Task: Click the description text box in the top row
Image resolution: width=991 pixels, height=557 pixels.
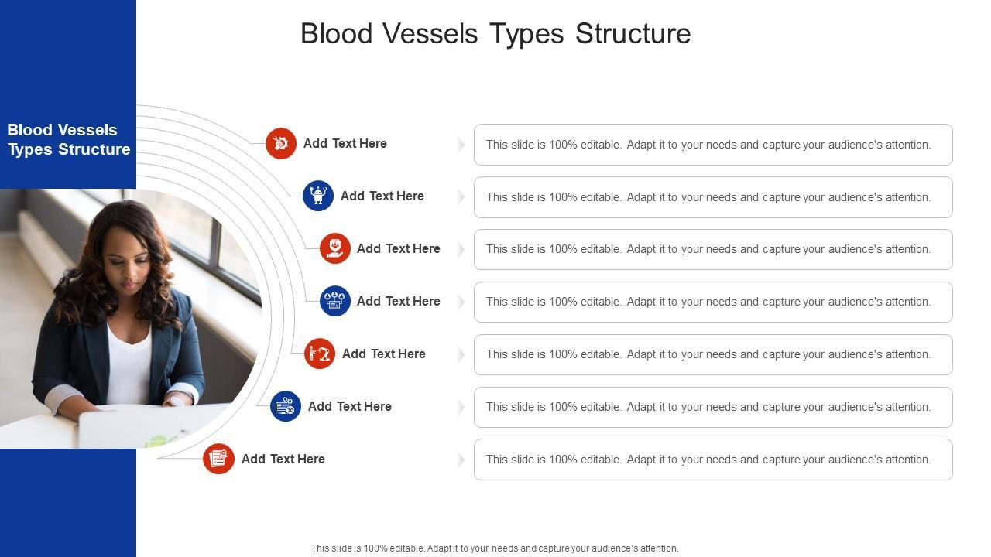Action: [712, 145]
